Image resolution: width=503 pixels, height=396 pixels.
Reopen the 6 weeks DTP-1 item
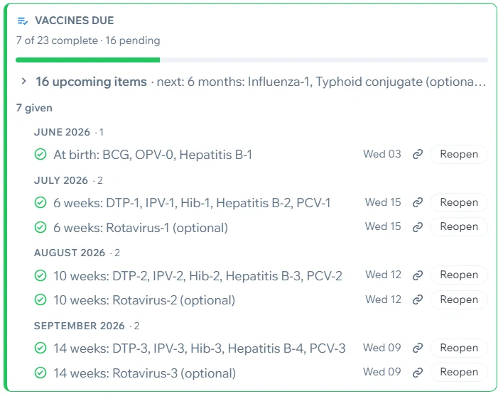point(459,202)
